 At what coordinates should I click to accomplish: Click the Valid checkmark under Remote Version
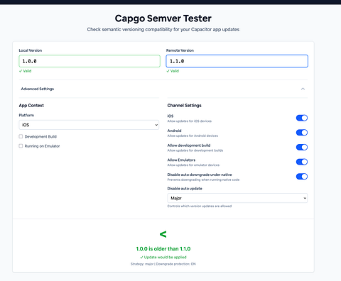[173, 71]
